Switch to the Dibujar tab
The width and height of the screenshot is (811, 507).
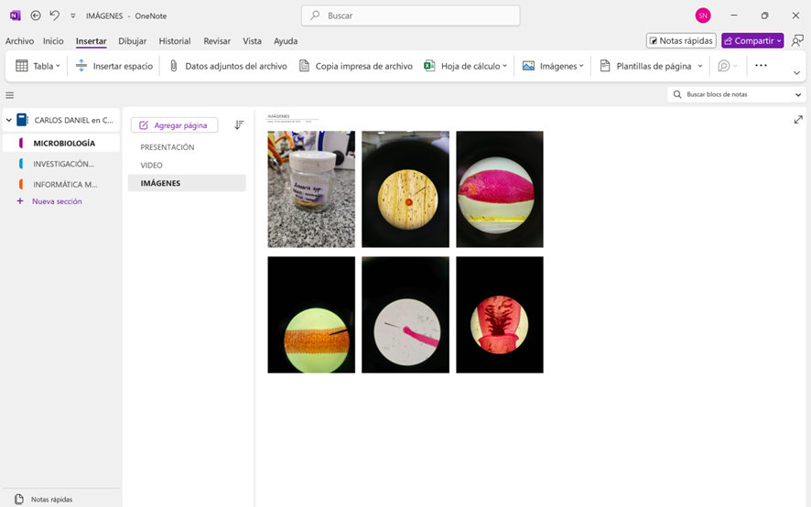[133, 41]
